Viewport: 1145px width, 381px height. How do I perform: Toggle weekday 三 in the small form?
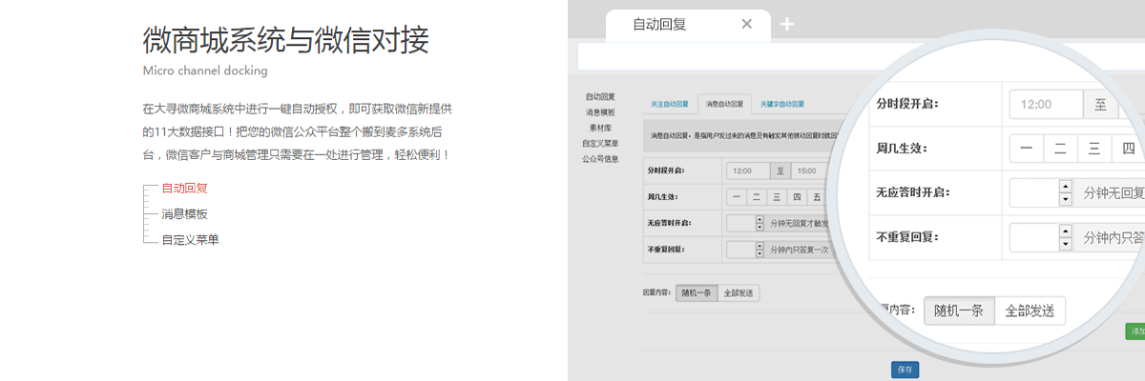[x=777, y=198]
